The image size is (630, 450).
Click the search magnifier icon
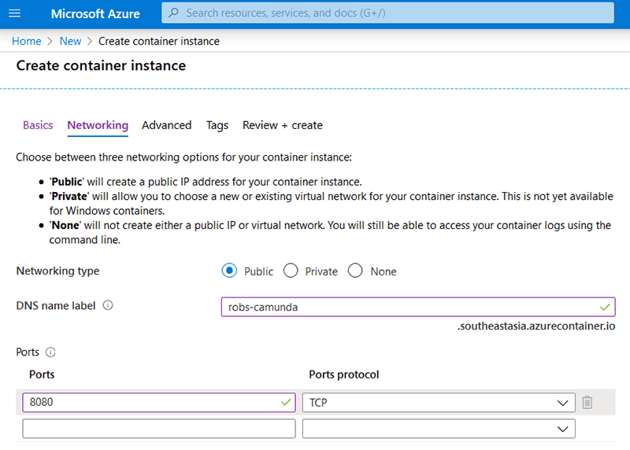[x=173, y=13]
